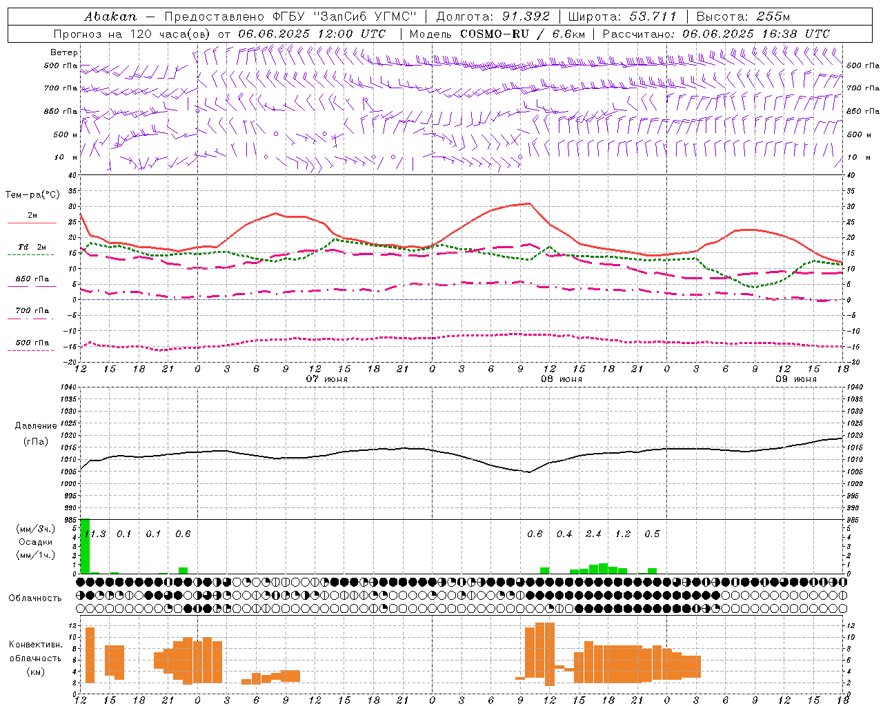The height and width of the screenshot is (706, 883).
Task: Select forecast start 06.06.2025 12:00 UTC
Action: pyautogui.click(x=312, y=34)
